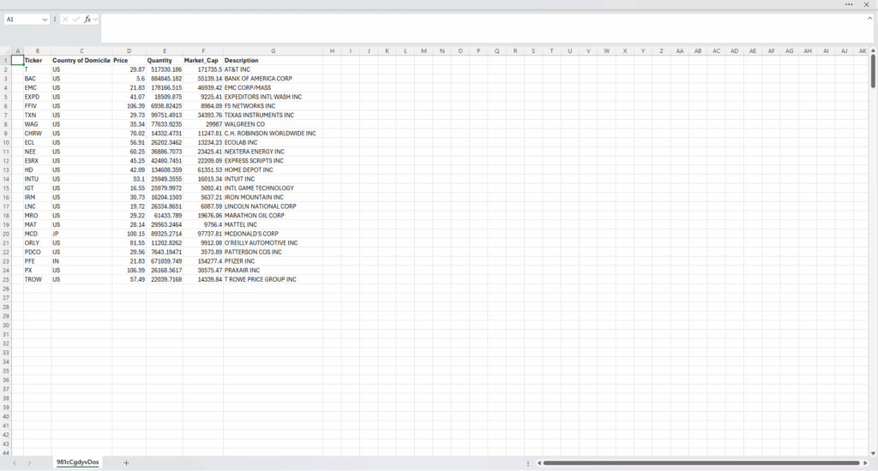Open the dropdown arrow beside fx
Screen dimensions: 878x471
click(95, 19)
